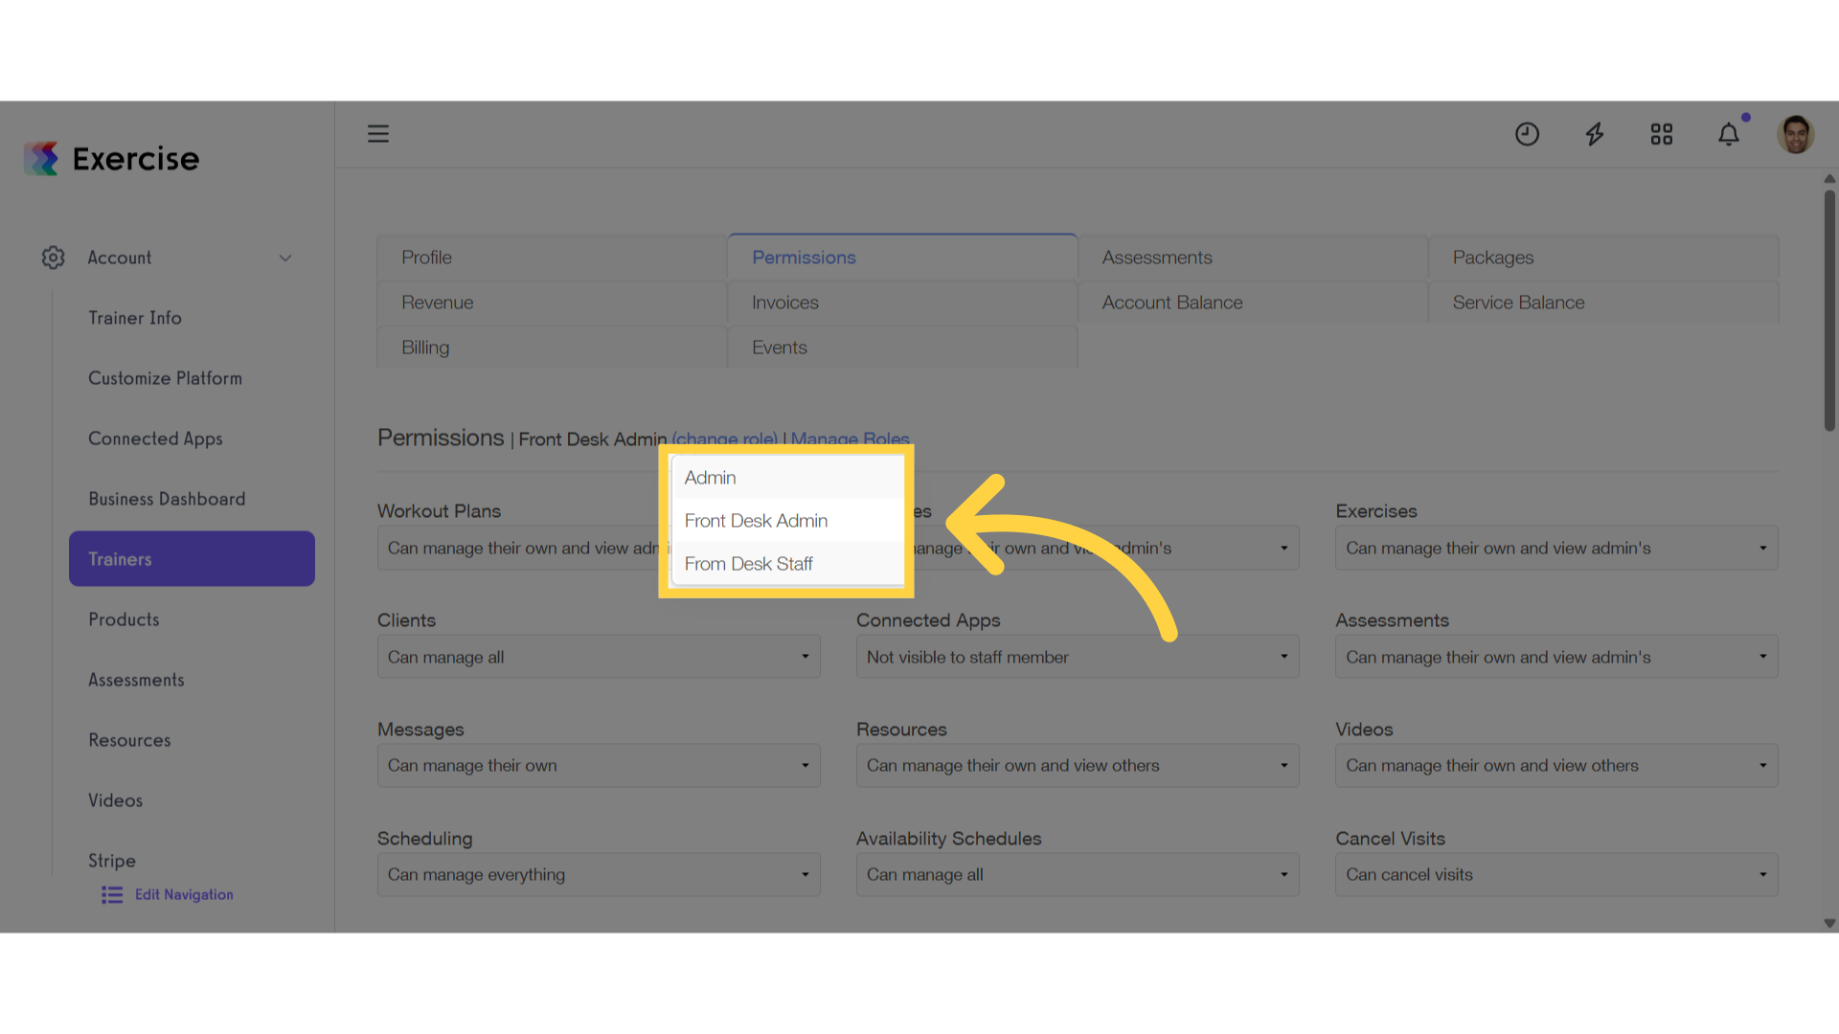Open the hamburger menu icon
The height and width of the screenshot is (1034, 1839).
coord(378,134)
